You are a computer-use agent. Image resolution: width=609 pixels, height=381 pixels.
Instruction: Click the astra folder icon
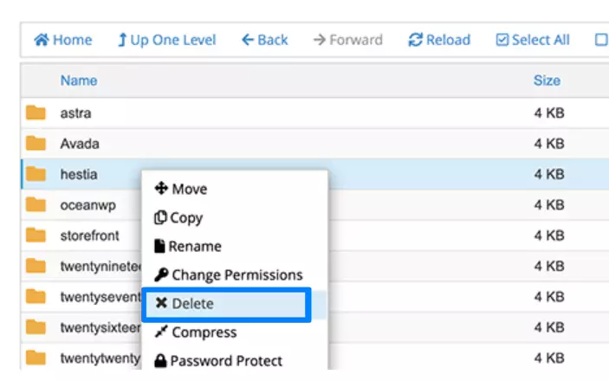36,113
